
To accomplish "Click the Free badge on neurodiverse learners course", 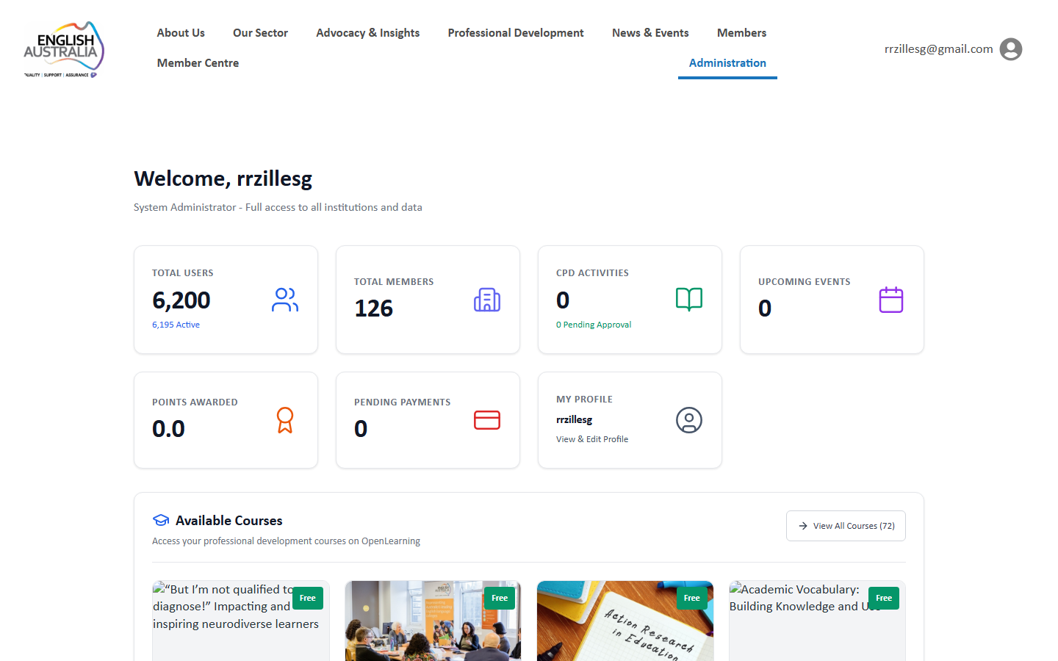I will [308, 598].
